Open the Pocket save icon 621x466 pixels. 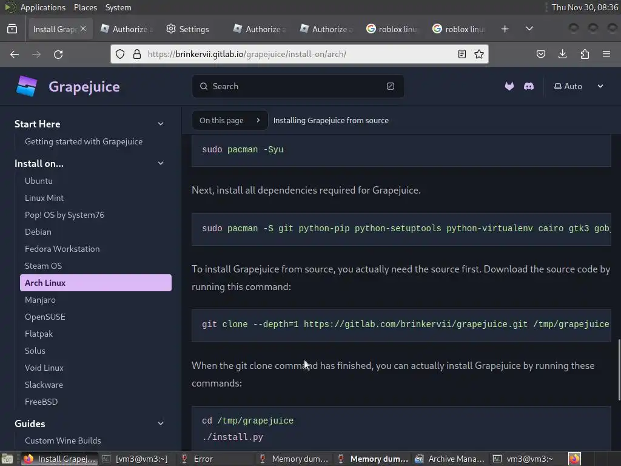click(540, 54)
